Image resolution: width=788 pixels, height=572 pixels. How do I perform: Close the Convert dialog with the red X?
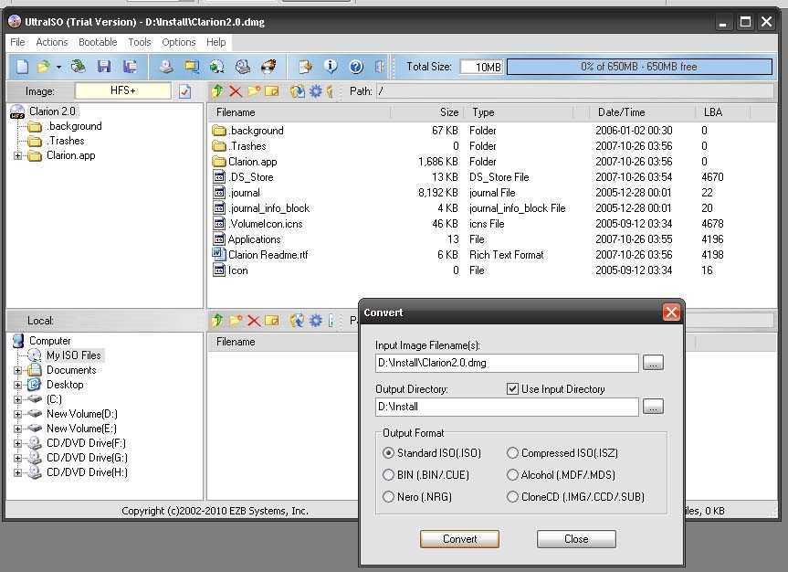click(x=671, y=312)
